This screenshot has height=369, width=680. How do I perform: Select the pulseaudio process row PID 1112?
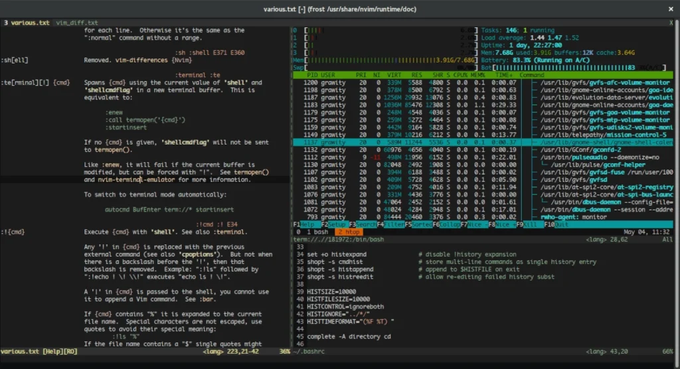(483, 157)
